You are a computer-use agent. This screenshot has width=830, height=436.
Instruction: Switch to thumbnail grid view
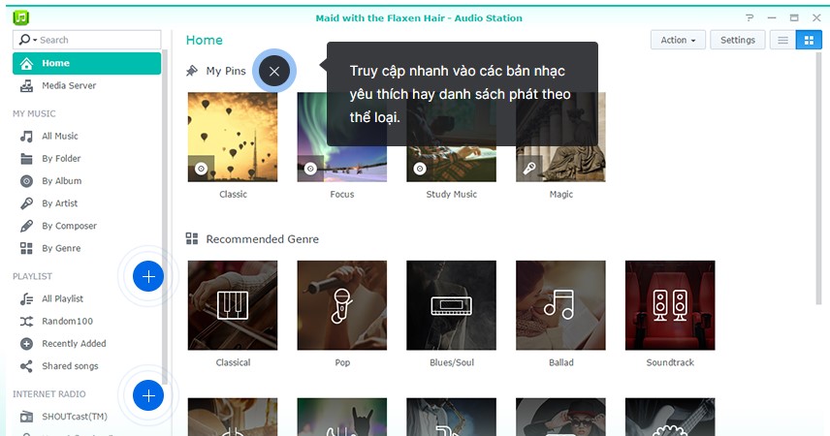808,40
